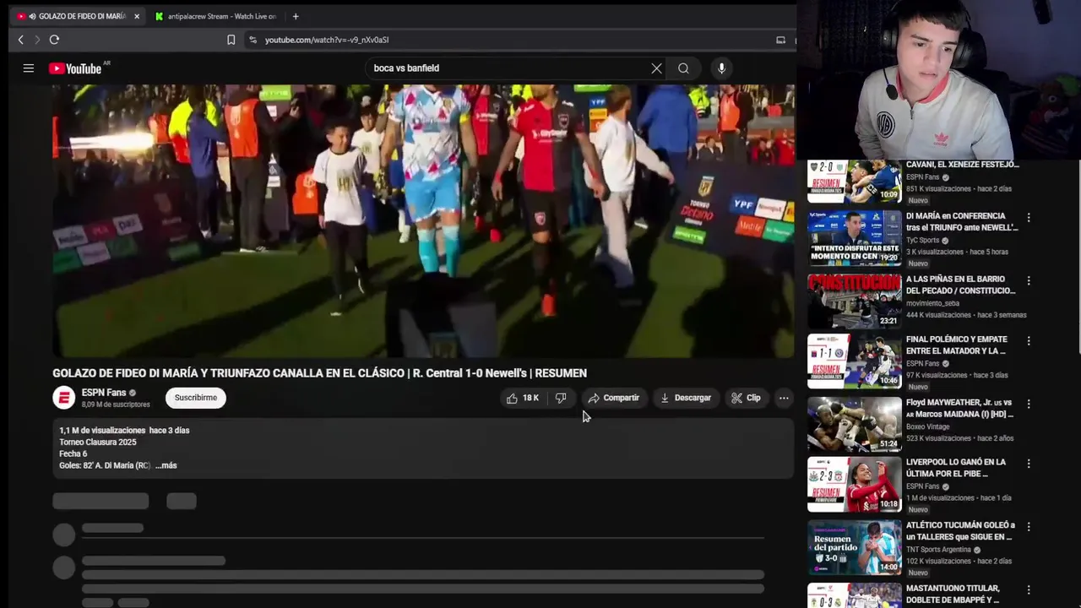The height and width of the screenshot is (608, 1081).
Task: Open FINAL POLÉMICO Y EMPATE thumbnail
Action: tap(854, 361)
